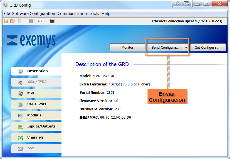Click the Get Configuration button

coord(208,47)
